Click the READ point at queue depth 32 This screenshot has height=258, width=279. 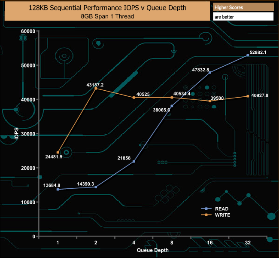coord(248,55)
